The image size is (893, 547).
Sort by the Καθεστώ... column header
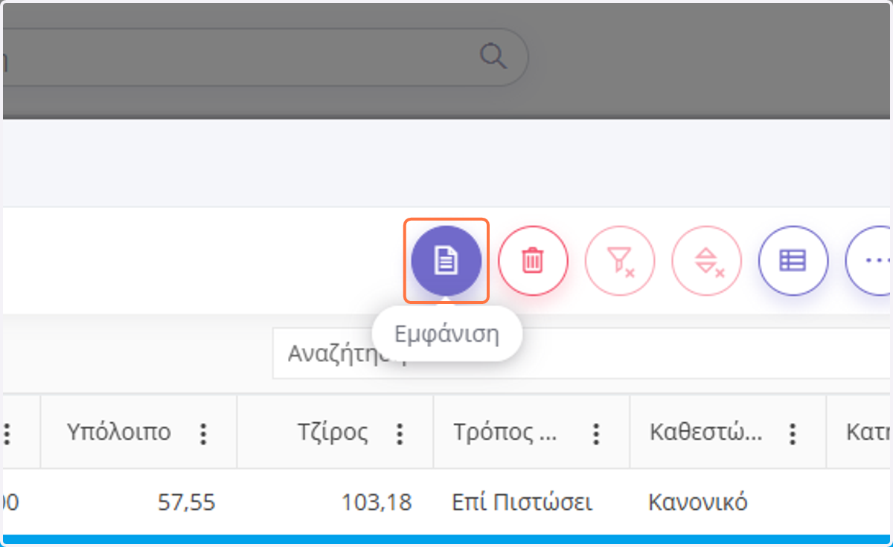(705, 433)
